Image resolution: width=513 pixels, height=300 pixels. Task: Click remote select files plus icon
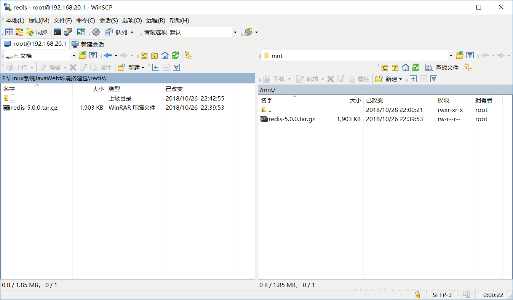coord(413,79)
